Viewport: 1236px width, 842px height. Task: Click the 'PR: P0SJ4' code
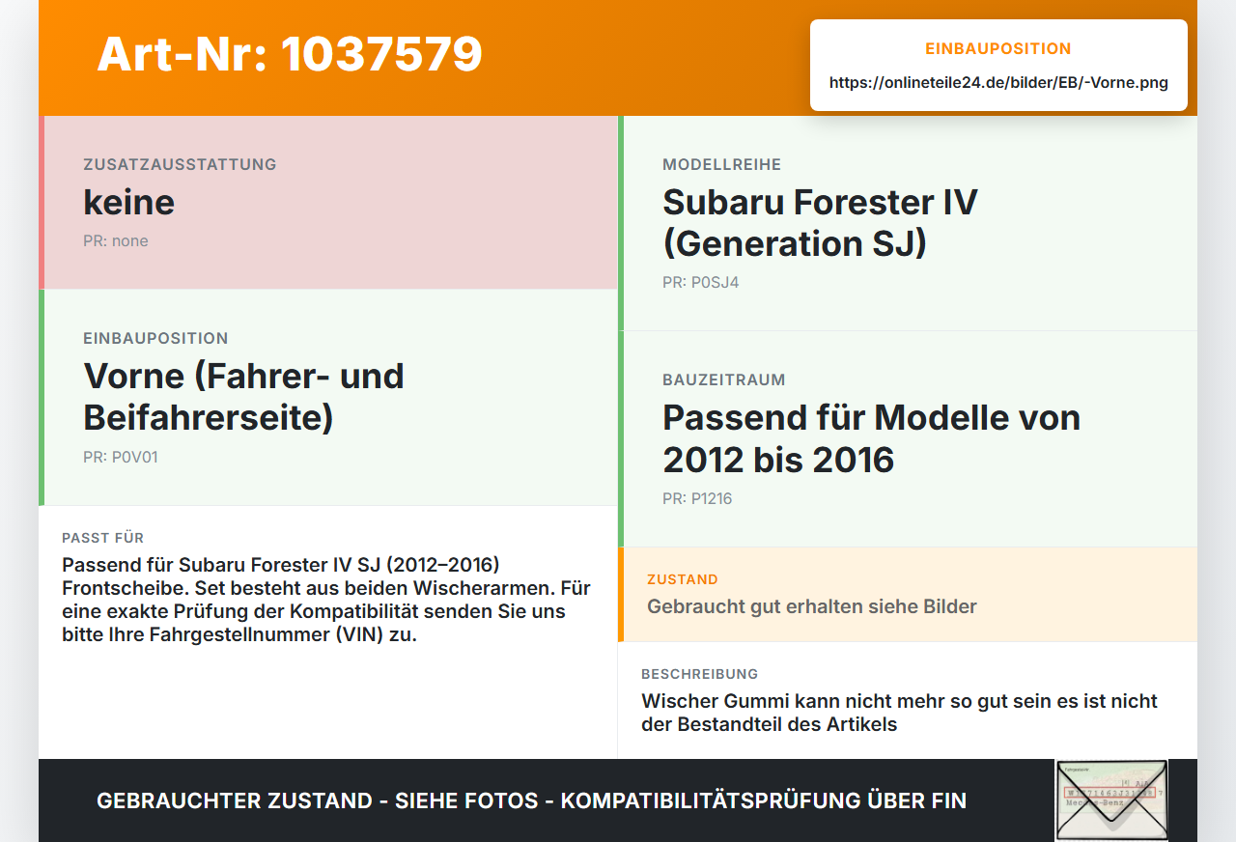[701, 282]
